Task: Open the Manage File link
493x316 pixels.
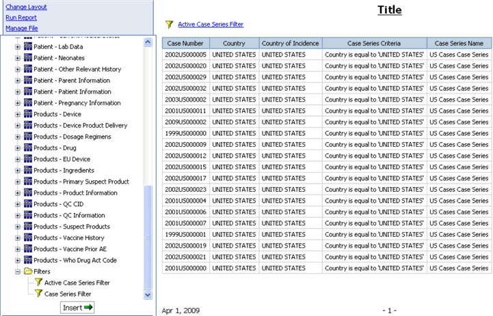Action: tap(22, 28)
